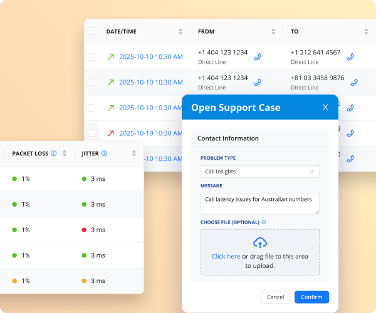The height and width of the screenshot is (313, 376).
Task: Click the Packet Loss info icon
Action: pos(54,153)
